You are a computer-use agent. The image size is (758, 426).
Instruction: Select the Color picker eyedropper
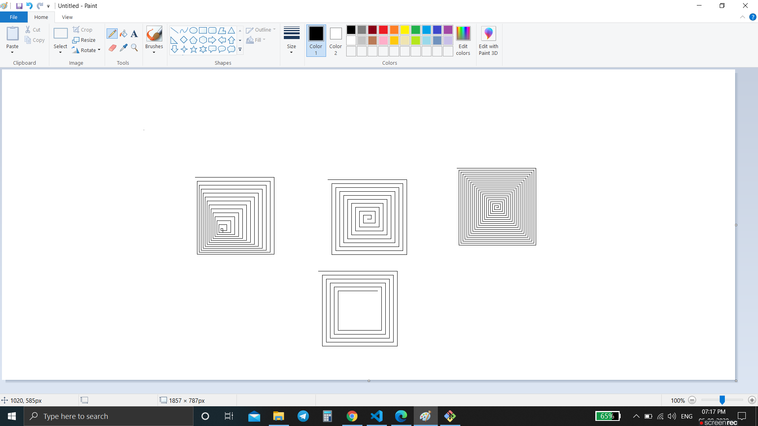[124, 48]
